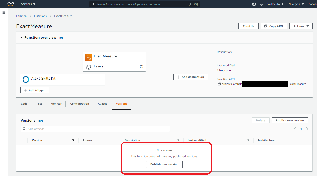Click the Throttle button
Viewport: 317px width, 176px height.
pos(248,26)
